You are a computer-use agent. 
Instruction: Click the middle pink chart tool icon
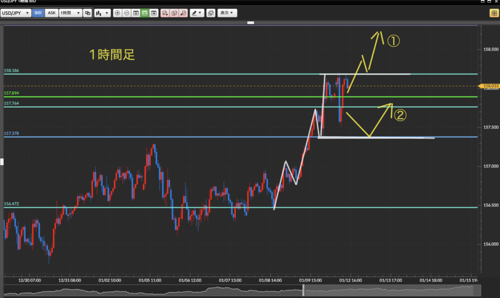pyautogui.click(x=174, y=13)
